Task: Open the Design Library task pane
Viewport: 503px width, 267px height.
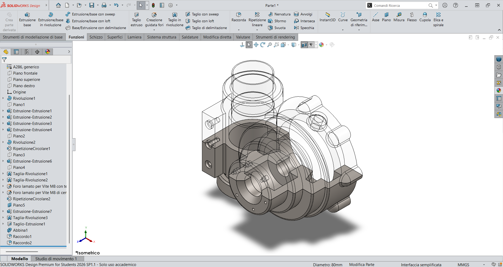Action: pos(499,67)
